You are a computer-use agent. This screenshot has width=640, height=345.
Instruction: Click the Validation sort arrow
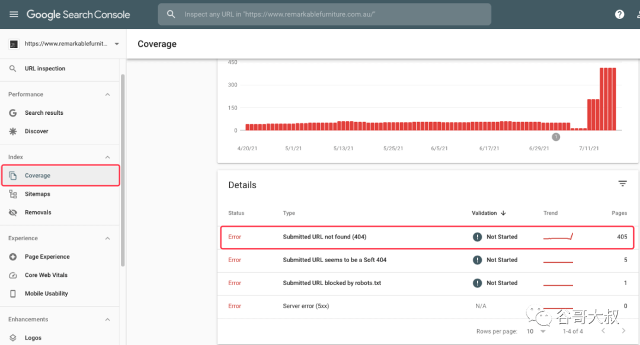pyautogui.click(x=503, y=213)
